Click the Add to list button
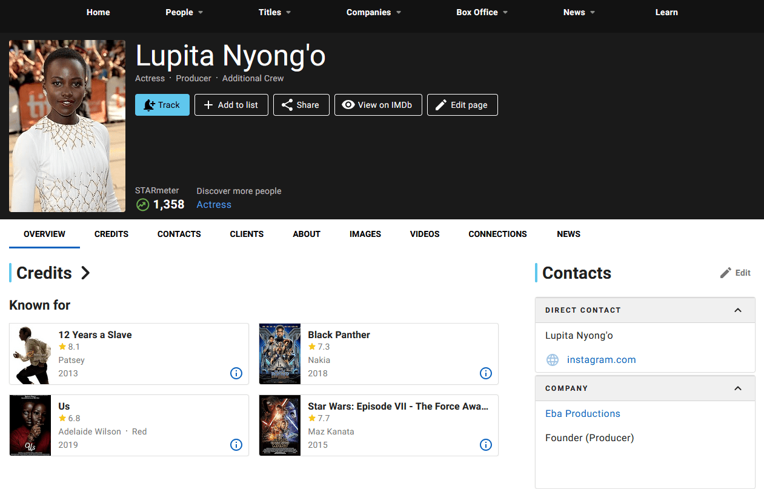The height and width of the screenshot is (489, 764). (x=231, y=105)
